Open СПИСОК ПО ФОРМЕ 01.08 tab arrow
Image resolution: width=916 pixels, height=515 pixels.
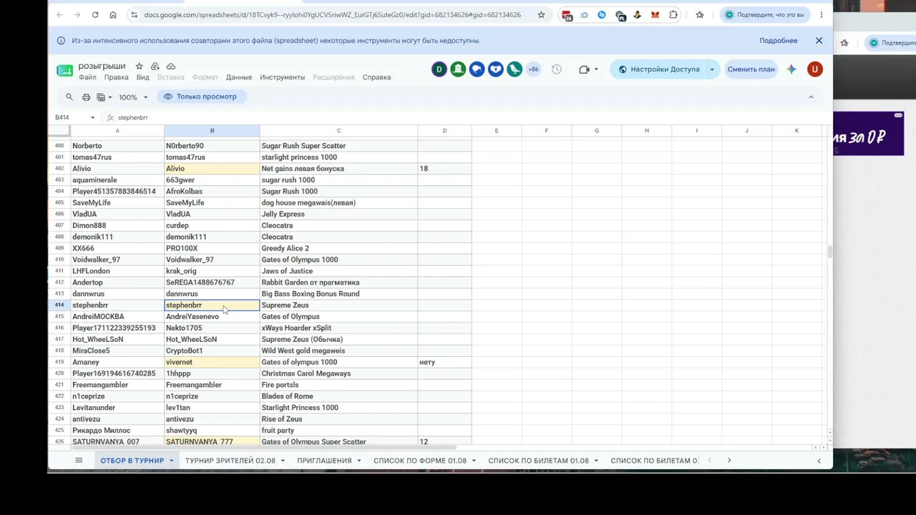click(x=474, y=461)
